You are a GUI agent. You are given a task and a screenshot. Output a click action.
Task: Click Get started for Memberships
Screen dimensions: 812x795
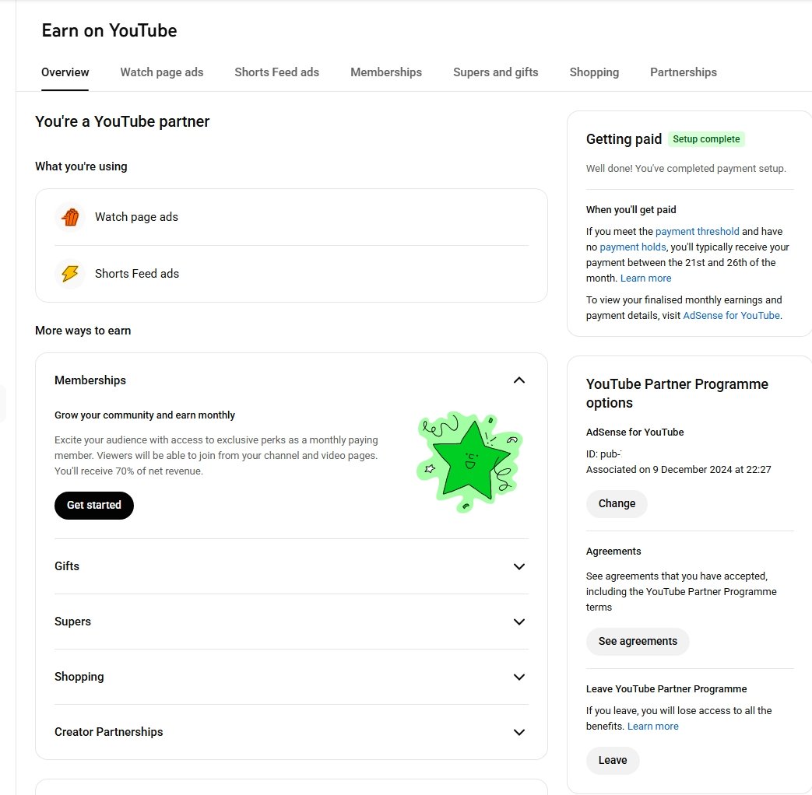pos(94,506)
